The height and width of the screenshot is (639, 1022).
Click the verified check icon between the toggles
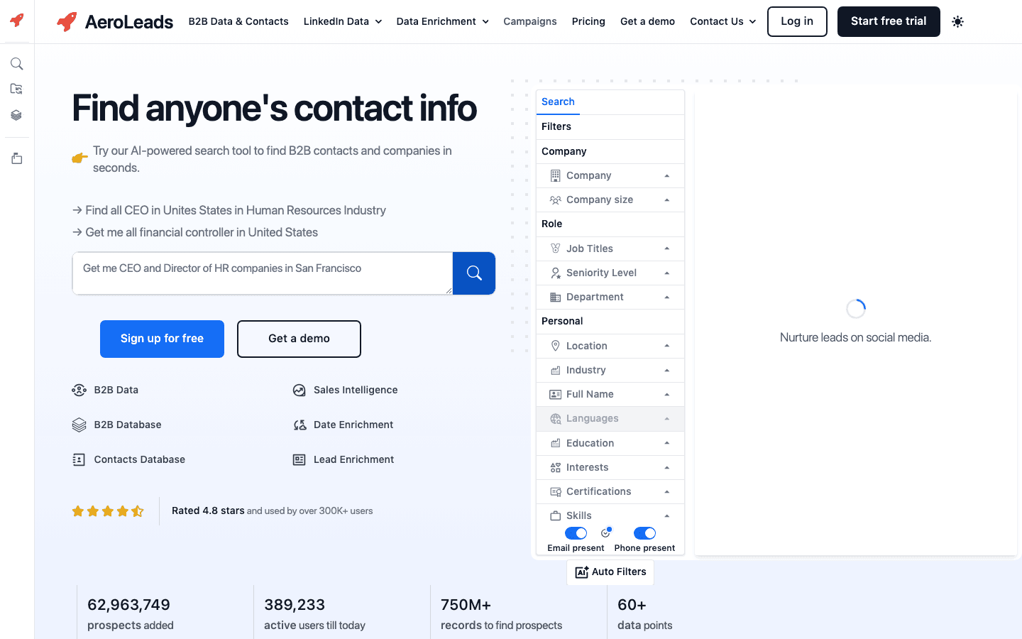606,532
